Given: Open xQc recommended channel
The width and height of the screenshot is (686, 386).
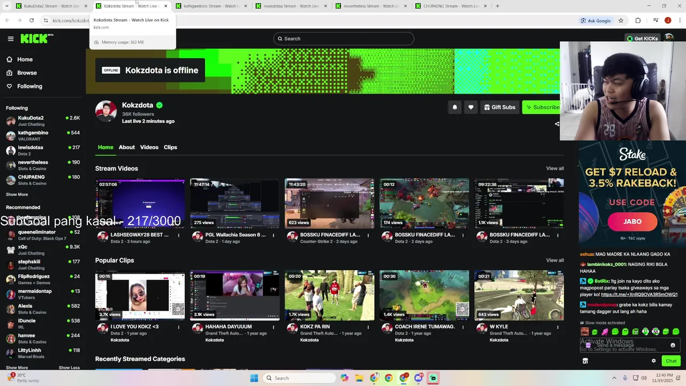Looking at the screenshot, I should (43, 250).
